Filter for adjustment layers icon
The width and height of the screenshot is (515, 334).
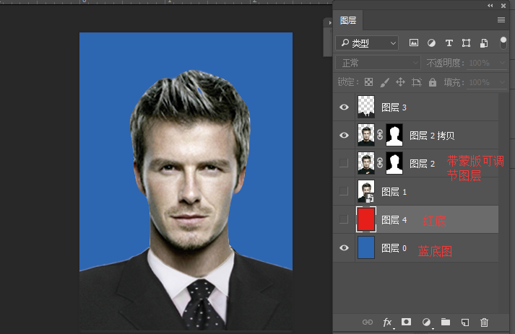pos(432,43)
